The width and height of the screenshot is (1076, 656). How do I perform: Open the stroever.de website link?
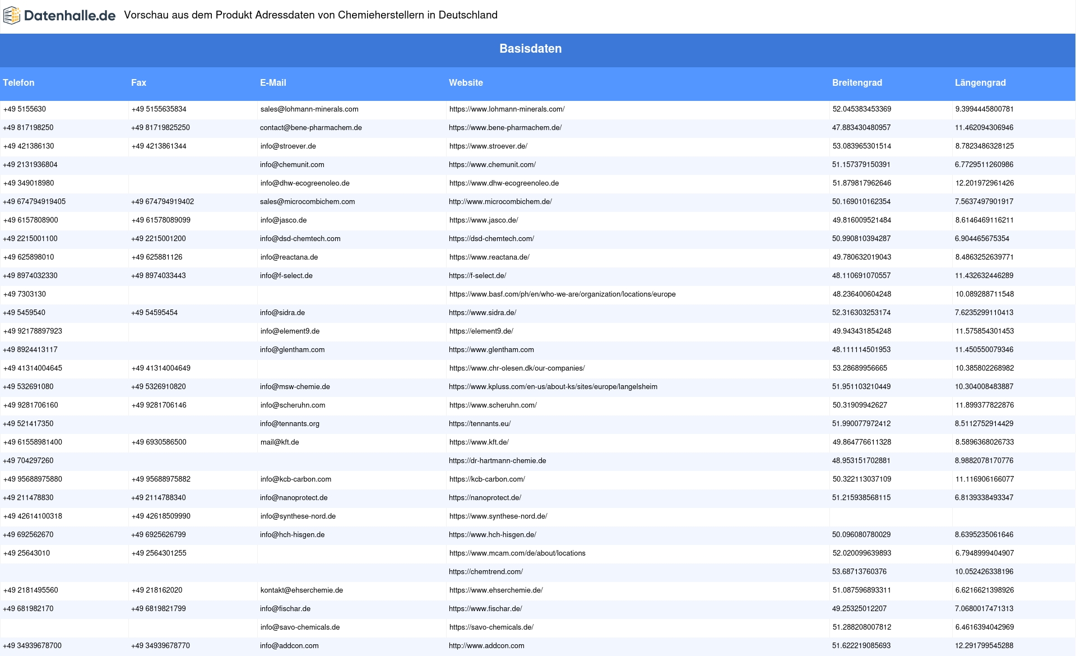pyautogui.click(x=488, y=146)
